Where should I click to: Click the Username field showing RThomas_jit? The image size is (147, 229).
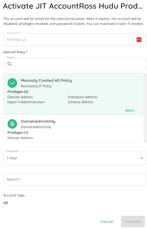coord(75,40)
